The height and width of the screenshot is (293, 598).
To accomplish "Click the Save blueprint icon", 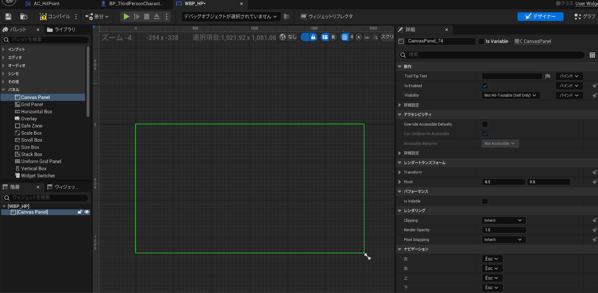I will (8, 17).
